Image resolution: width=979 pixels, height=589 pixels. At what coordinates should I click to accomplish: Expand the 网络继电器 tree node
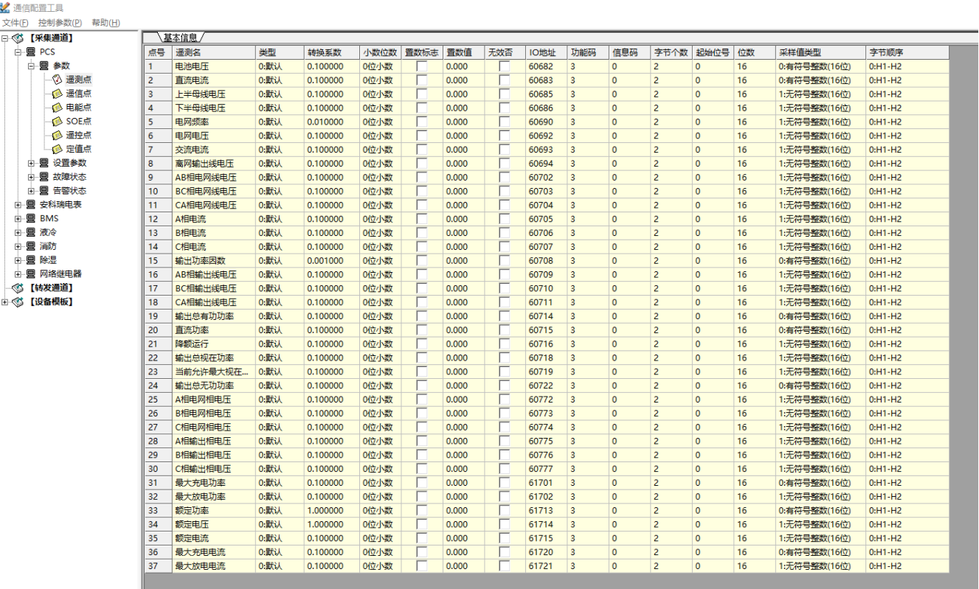(x=18, y=274)
